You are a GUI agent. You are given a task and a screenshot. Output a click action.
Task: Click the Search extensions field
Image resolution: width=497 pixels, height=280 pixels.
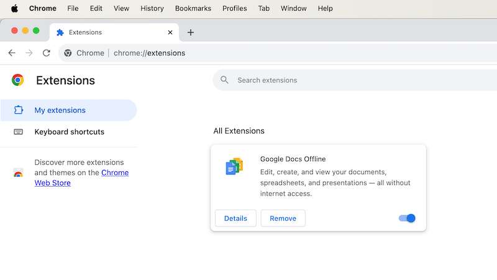(x=355, y=80)
